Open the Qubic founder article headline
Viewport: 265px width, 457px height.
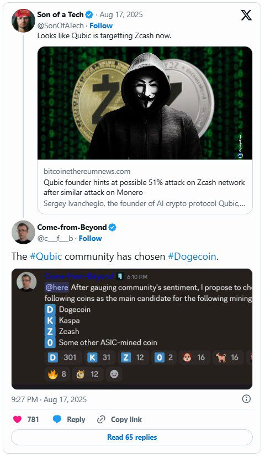[144, 187]
